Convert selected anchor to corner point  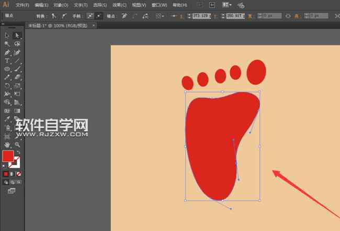53,16
